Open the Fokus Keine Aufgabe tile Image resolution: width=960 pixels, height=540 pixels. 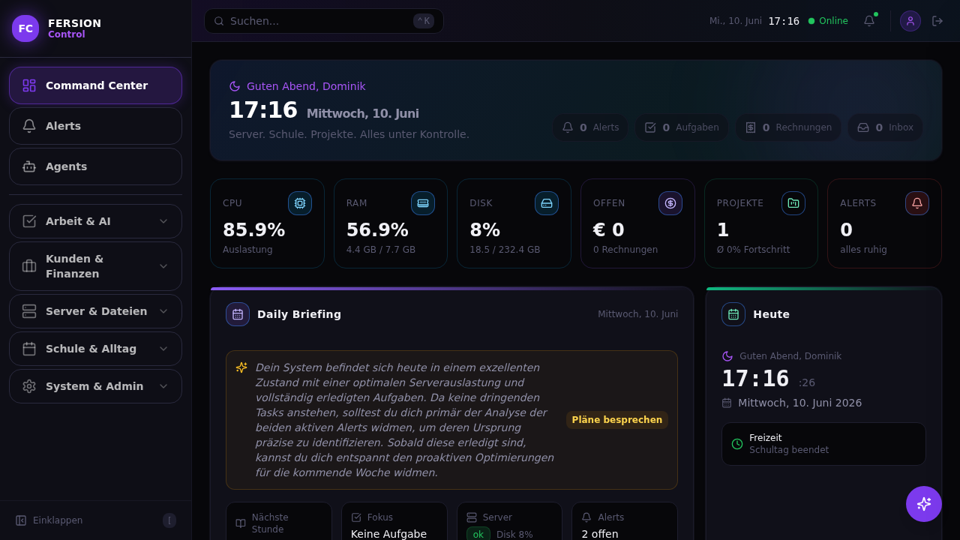394,521
